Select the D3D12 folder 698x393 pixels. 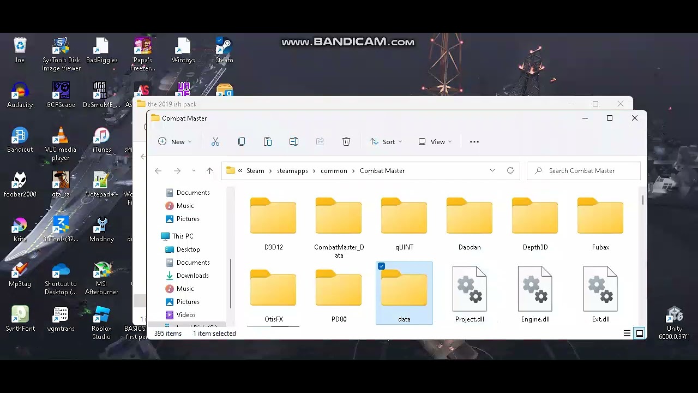[x=273, y=224]
